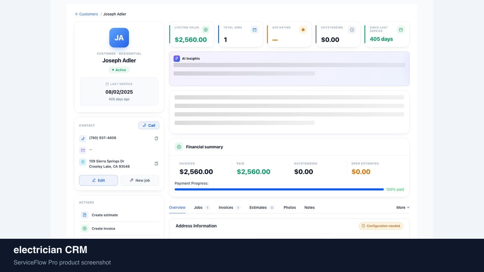The height and width of the screenshot is (272, 484).
Task: Click the phone icon beside the number
Action: tap(83, 138)
